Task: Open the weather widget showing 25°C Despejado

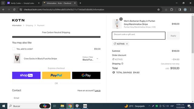Action: [x=135, y=106]
